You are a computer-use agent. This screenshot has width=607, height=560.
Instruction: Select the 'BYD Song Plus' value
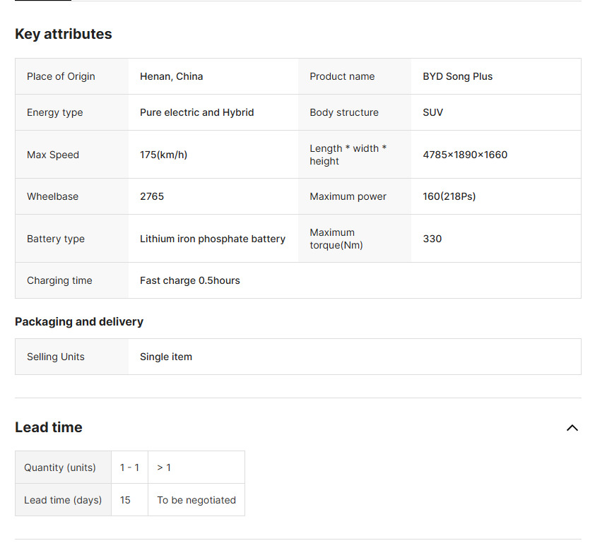coord(458,76)
